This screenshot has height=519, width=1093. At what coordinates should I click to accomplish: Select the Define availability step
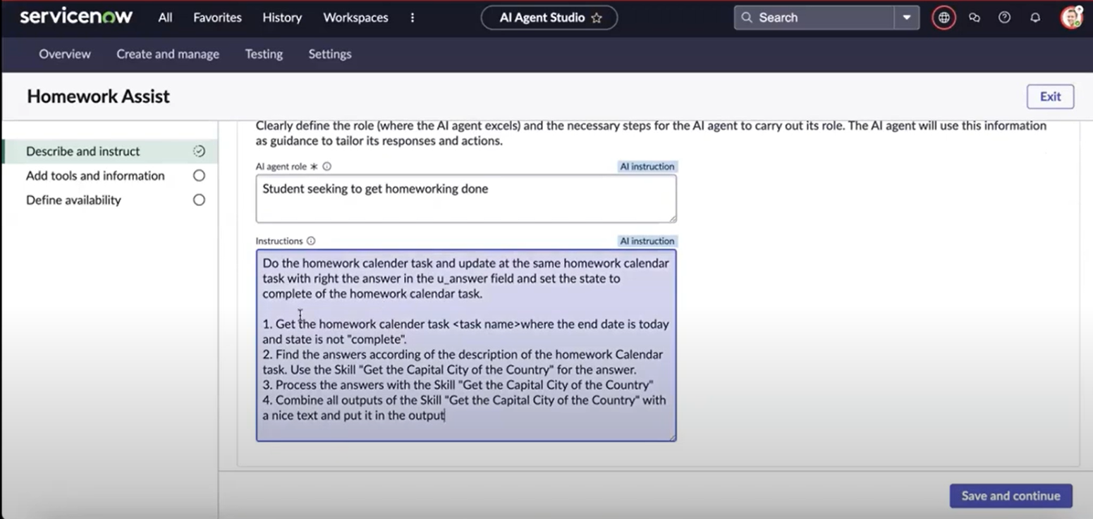pyautogui.click(x=73, y=200)
